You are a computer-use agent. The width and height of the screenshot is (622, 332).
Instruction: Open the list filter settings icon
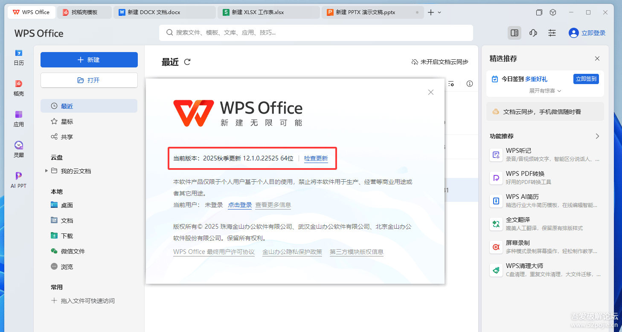pos(451,84)
